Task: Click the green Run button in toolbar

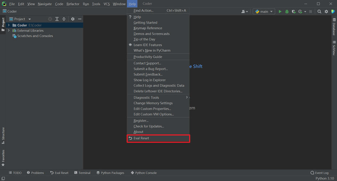Action: click(280, 12)
